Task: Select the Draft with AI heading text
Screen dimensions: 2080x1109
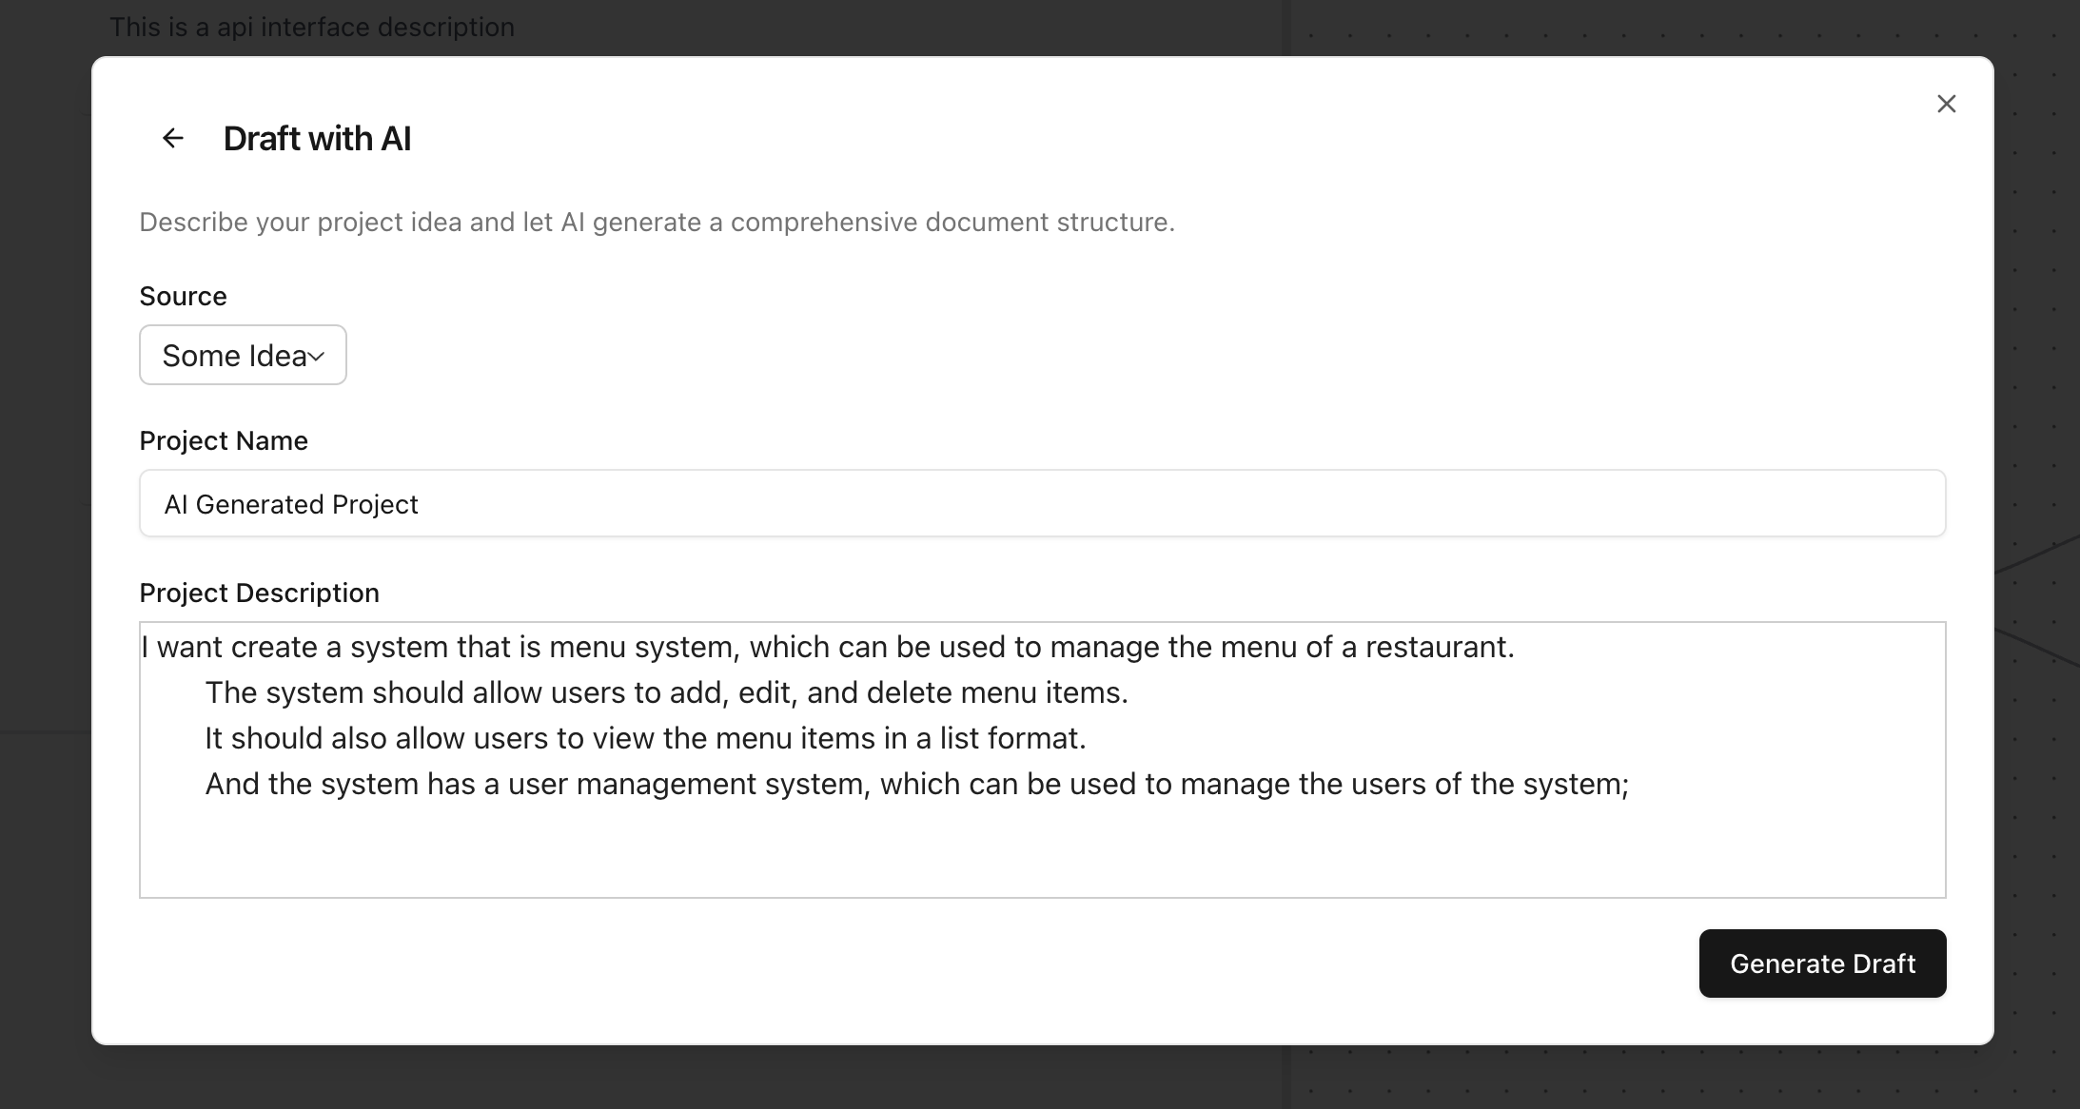Action: click(317, 138)
